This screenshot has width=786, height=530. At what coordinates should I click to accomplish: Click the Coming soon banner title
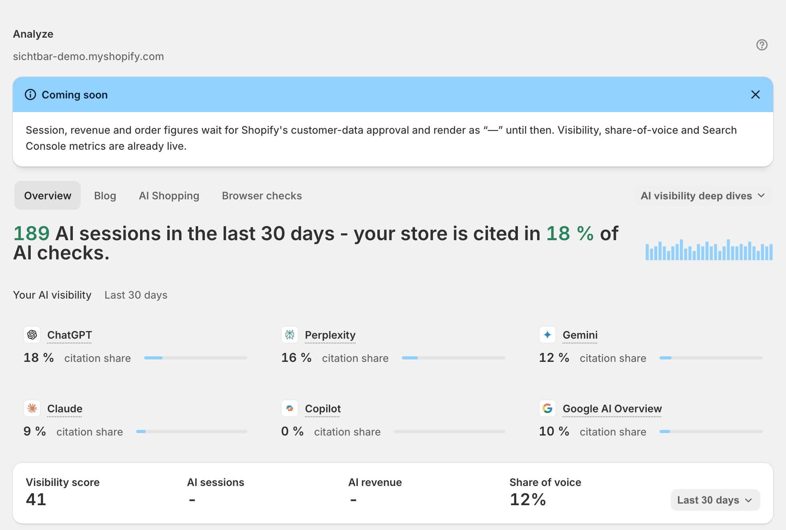point(75,95)
